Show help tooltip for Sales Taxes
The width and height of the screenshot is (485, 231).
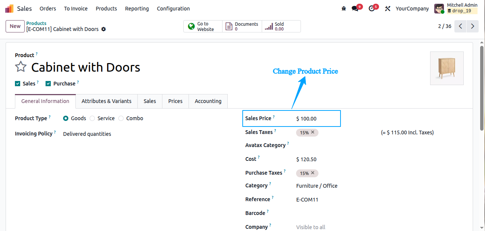click(x=275, y=130)
